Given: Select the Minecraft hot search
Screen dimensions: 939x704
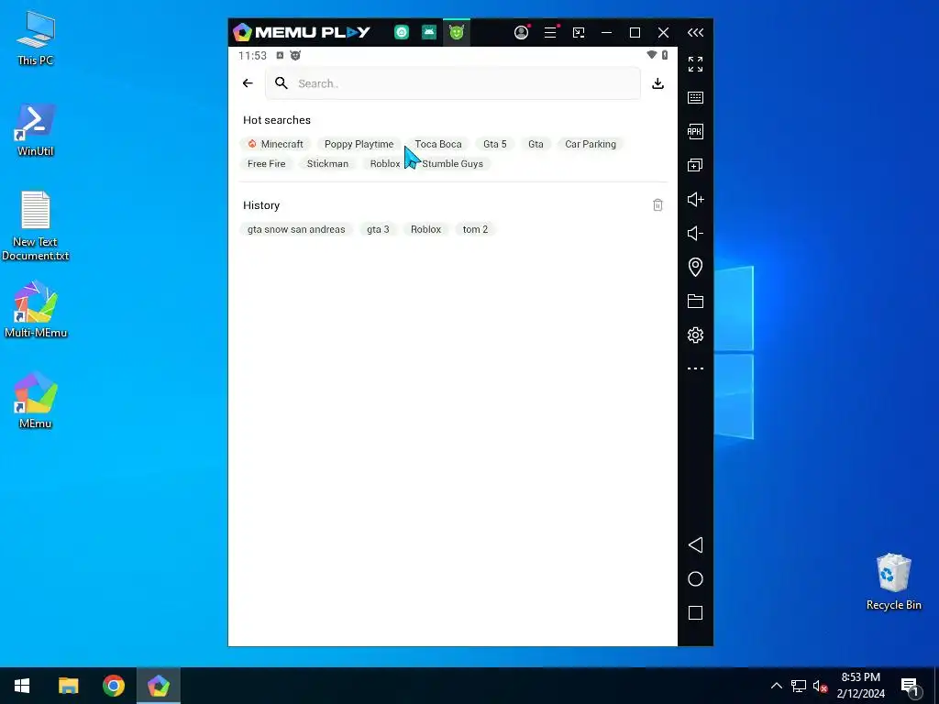Looking at the screenshot, I should [275, 144].
